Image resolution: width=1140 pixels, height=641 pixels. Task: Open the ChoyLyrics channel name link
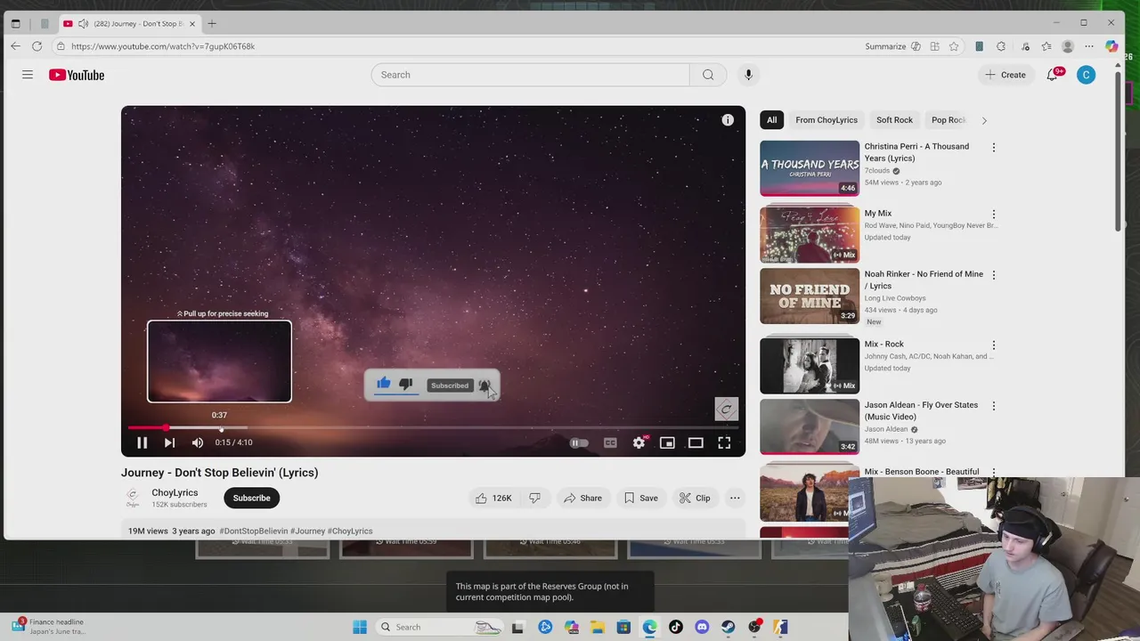coord(175,492)
